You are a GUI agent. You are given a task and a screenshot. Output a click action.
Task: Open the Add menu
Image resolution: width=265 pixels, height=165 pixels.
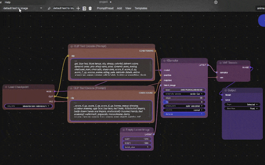click(119, 8)
